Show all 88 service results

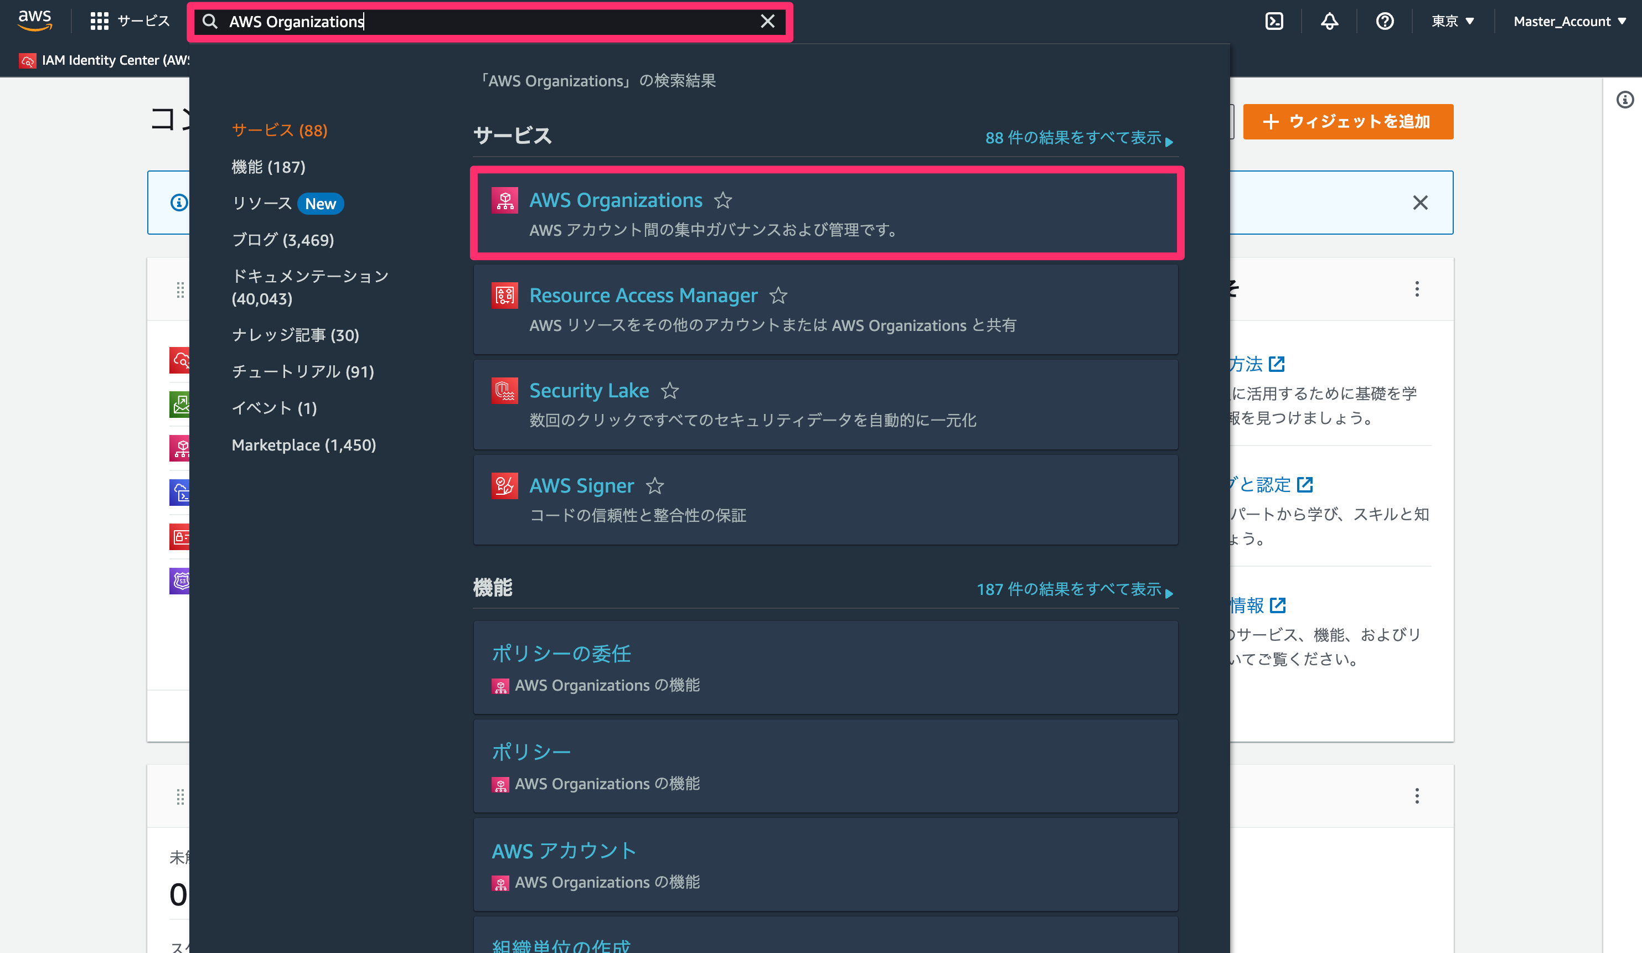point(1079,138)
